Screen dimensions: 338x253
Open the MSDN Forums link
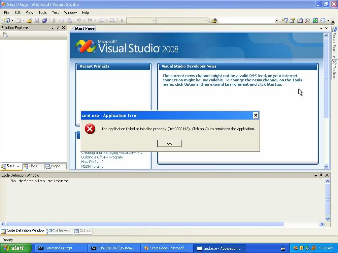[92, 166]
